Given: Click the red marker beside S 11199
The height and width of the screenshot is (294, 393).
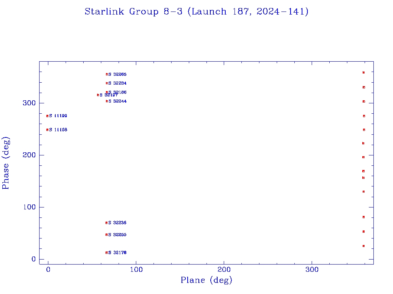Looking at the screenshot, I should click(47, 116).
